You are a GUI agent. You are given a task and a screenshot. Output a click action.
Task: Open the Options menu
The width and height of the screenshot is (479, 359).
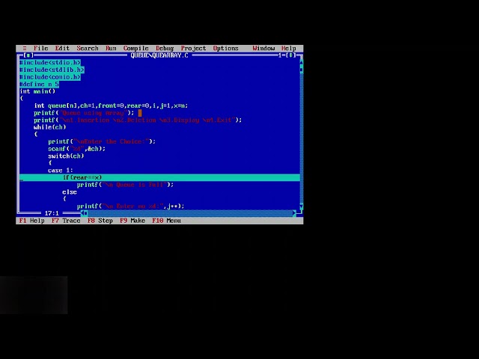(x=225, y=48)
